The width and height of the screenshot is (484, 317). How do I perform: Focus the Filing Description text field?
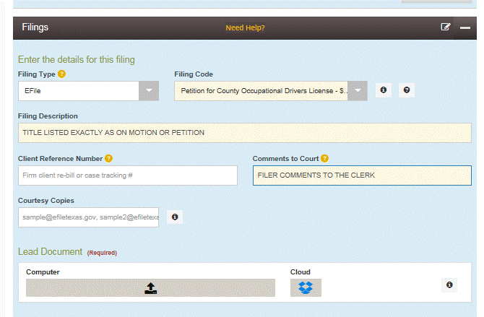245,133
